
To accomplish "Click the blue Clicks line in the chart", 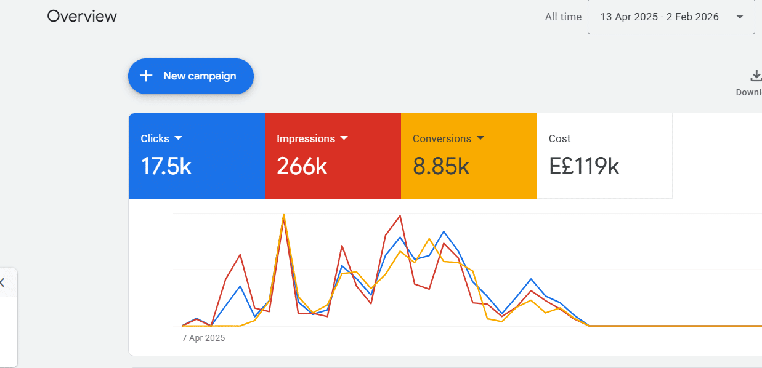I will pos(443,233).
